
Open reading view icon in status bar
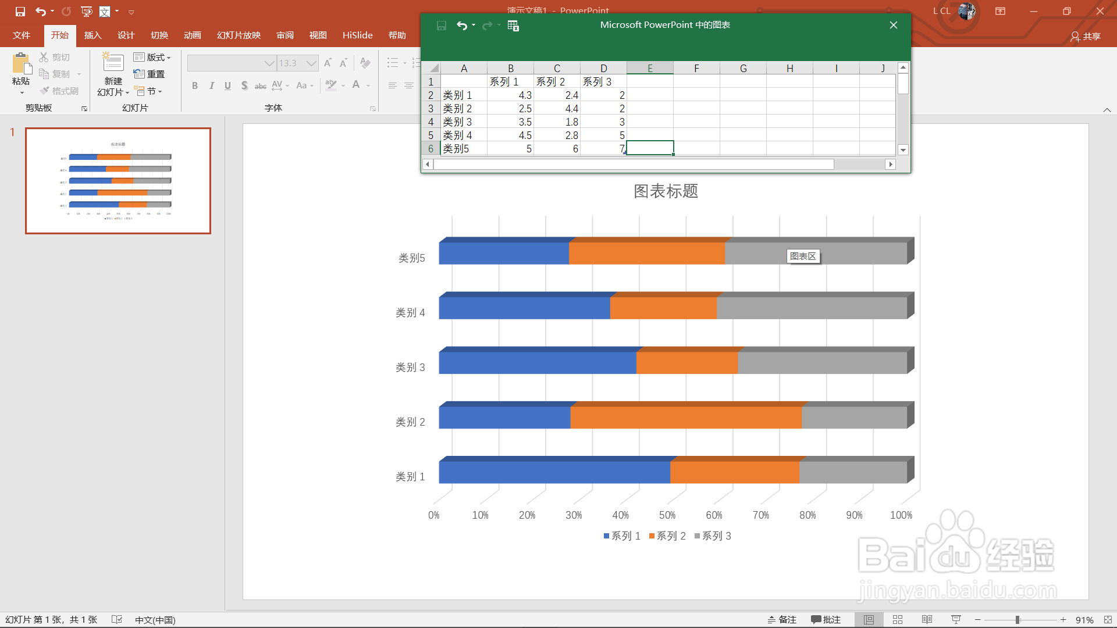(927, 619)
